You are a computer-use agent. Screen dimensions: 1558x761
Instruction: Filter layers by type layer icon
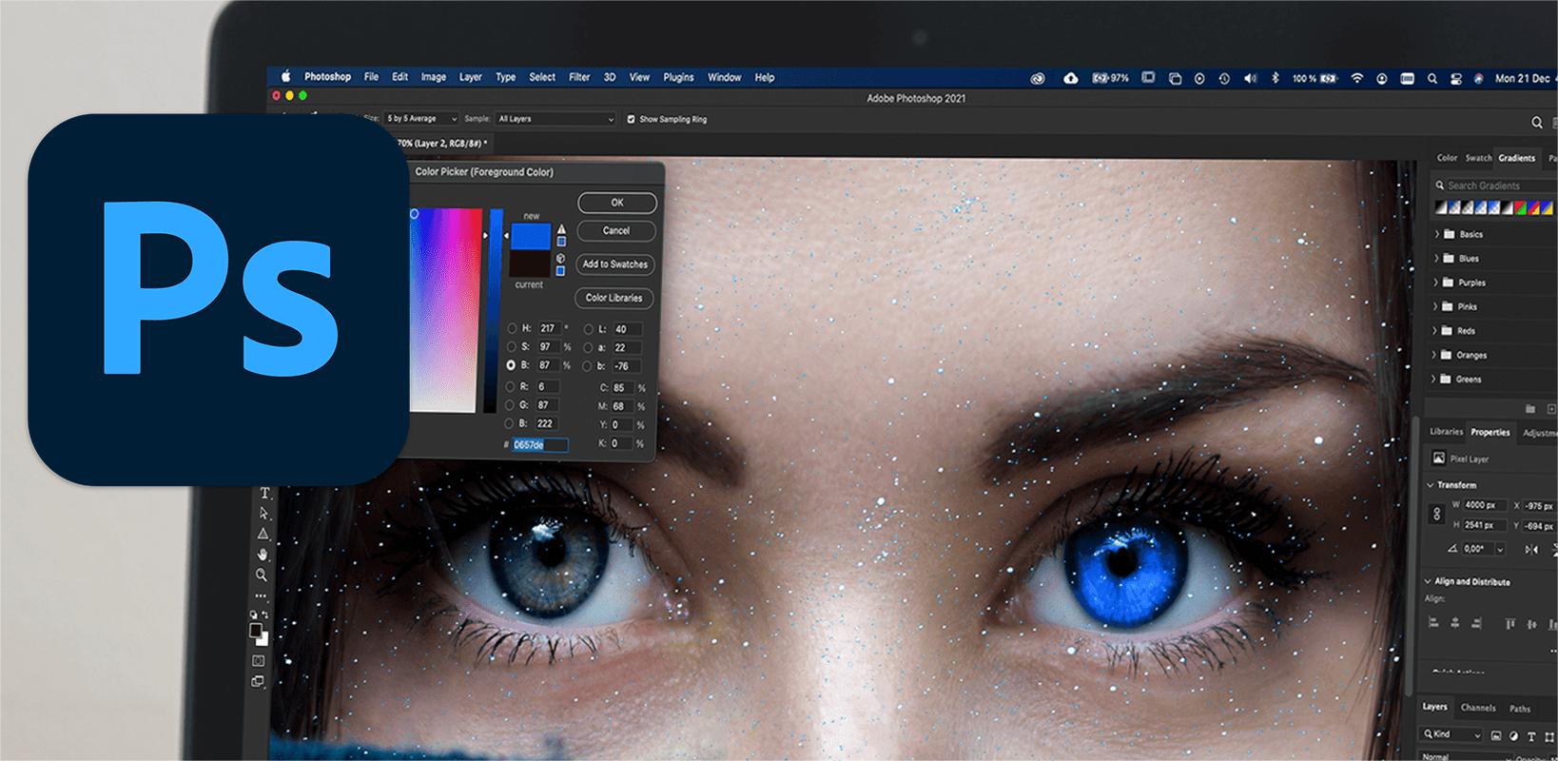pos(1530,735)
